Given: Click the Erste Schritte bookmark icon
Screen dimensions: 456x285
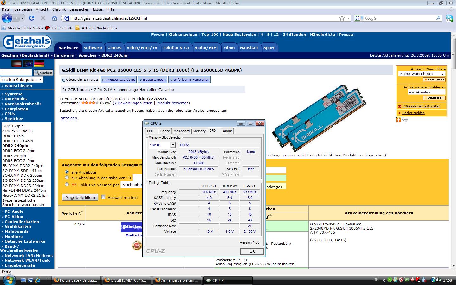Looking at the screenshot, I should 48,28.
